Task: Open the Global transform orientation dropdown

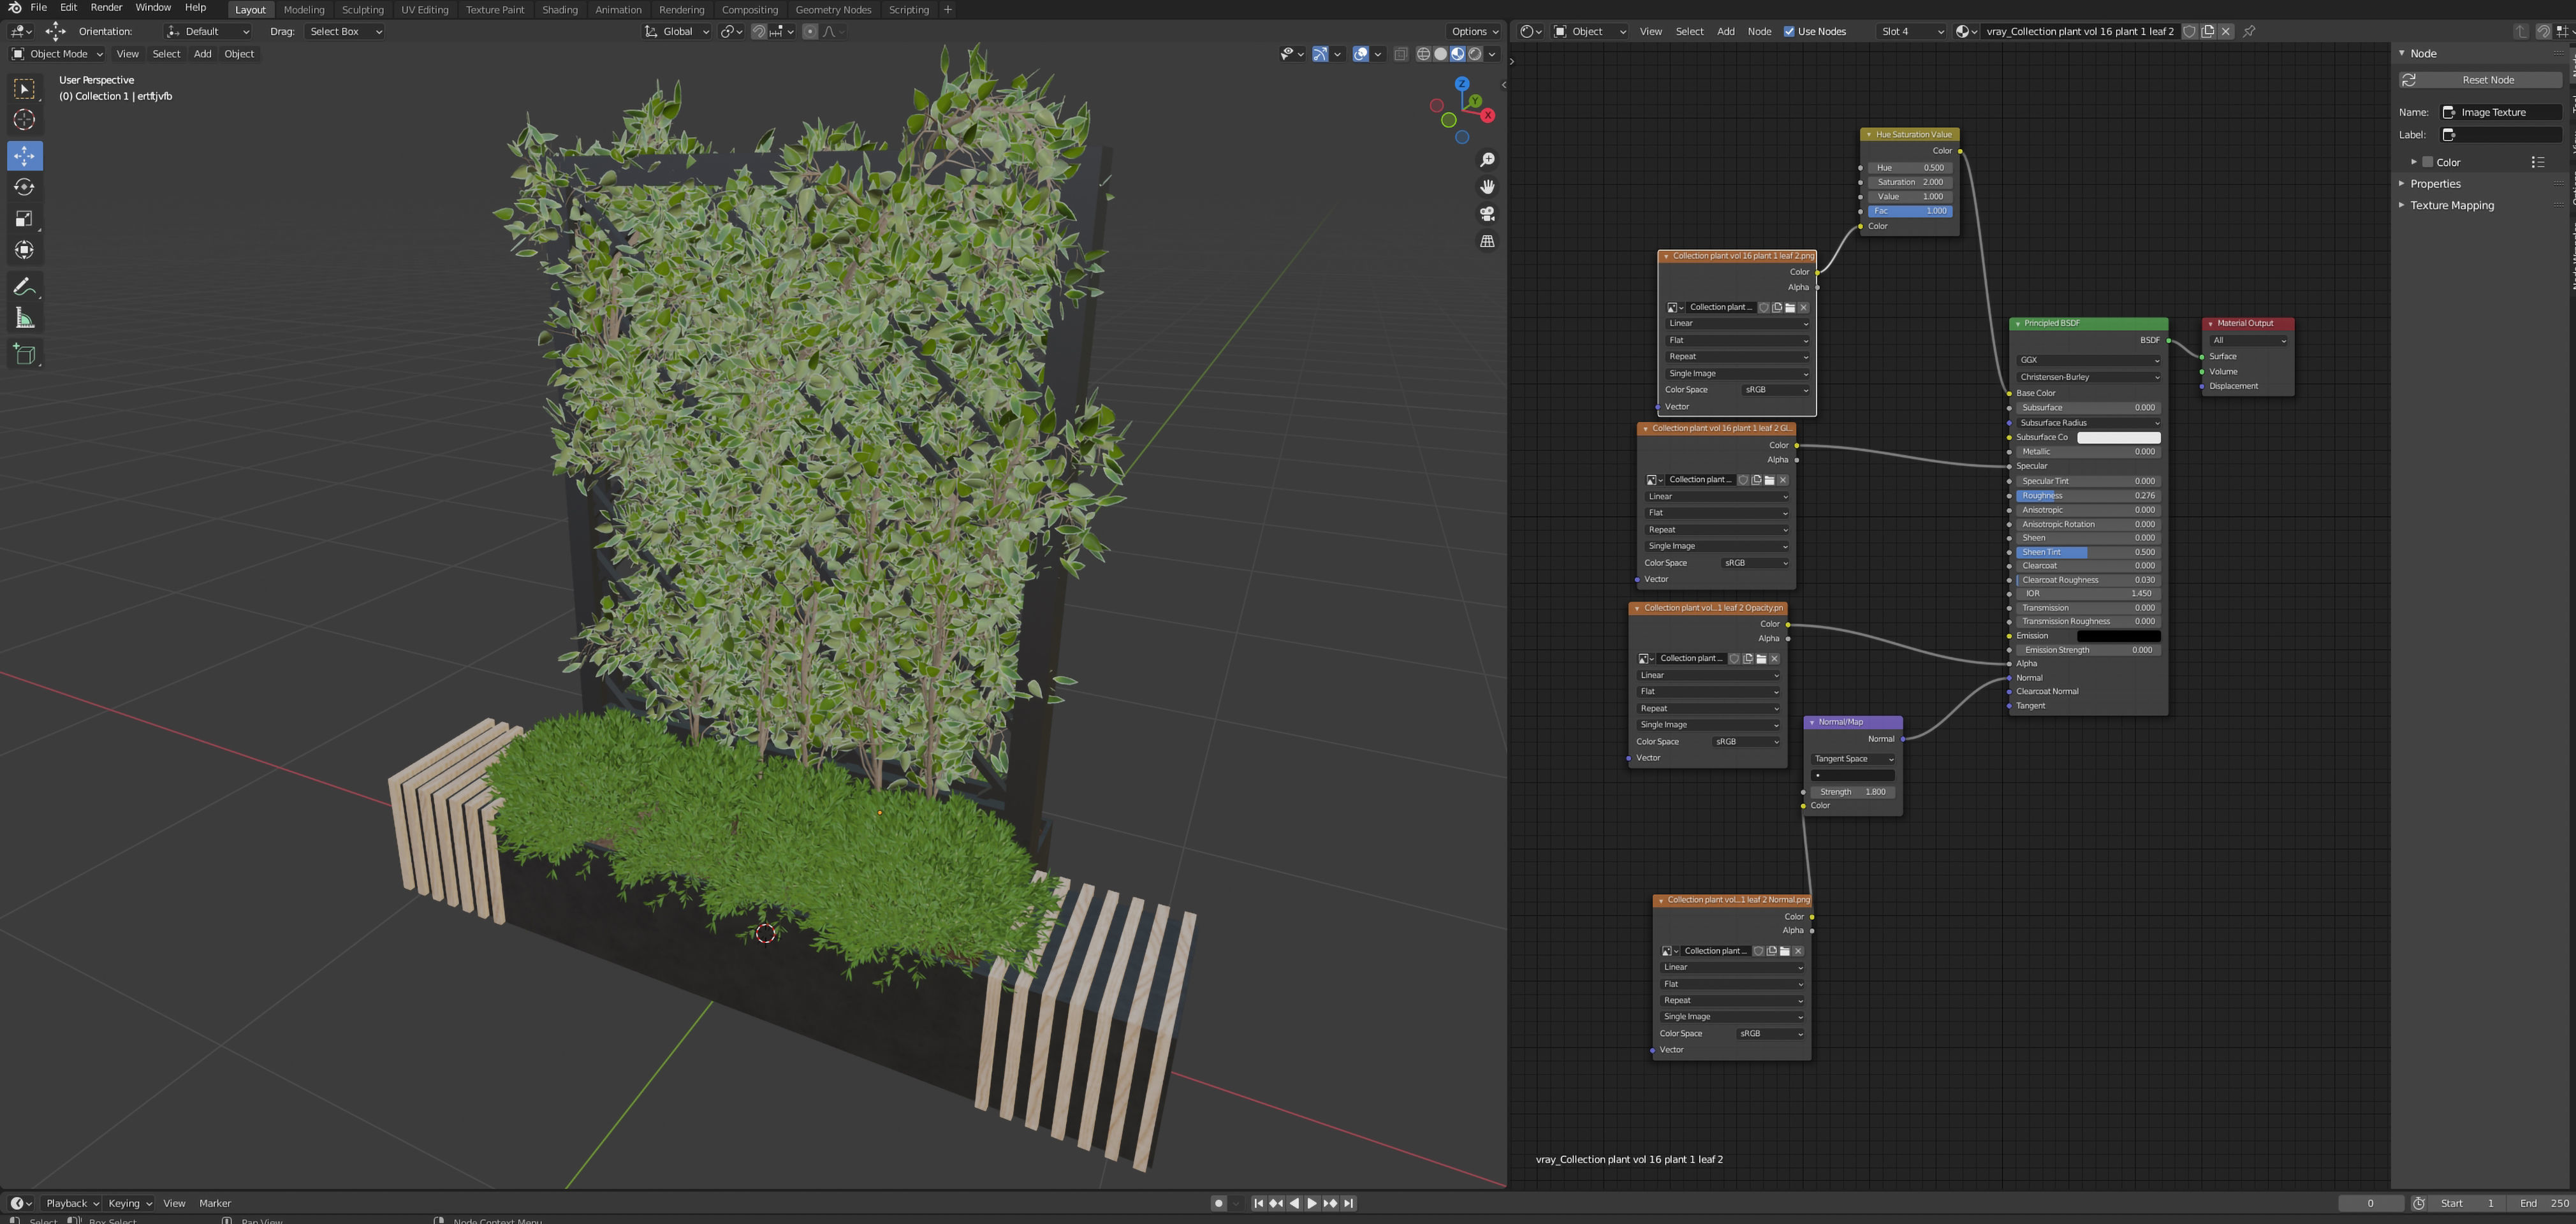Action: tap(676, 31)
